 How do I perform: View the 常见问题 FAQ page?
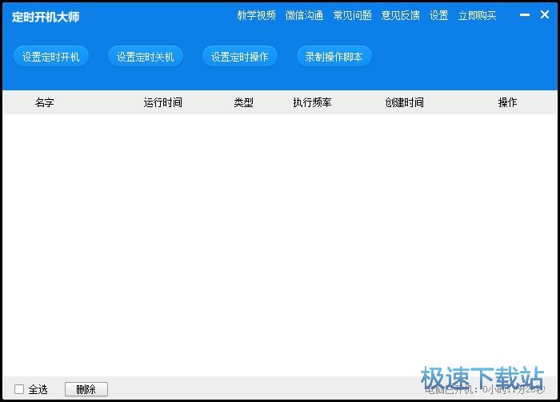pos(352,15)
